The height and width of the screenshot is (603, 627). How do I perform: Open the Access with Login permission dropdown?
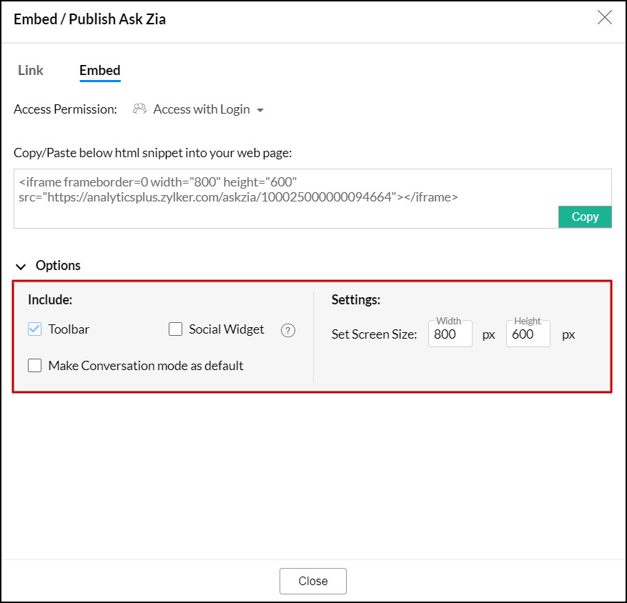tap(202, 109)
